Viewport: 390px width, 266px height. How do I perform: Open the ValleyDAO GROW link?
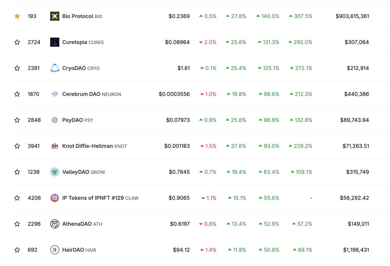coord(84,172)
